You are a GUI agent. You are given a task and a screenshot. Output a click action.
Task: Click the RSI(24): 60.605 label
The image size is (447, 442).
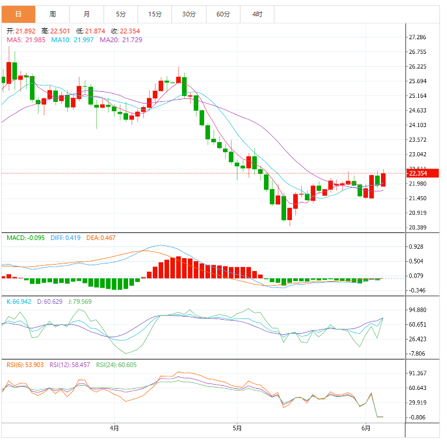pos(116,365)
